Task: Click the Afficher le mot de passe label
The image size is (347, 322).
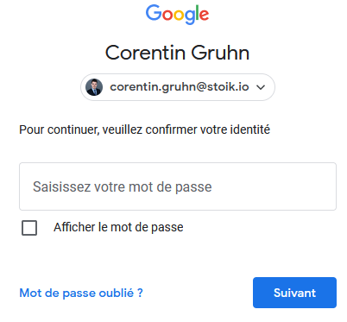Action: coord(118,227)
